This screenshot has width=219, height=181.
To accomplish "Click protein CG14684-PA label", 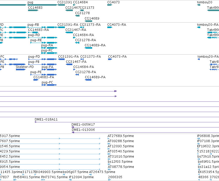I will click(x=84, y=67).
